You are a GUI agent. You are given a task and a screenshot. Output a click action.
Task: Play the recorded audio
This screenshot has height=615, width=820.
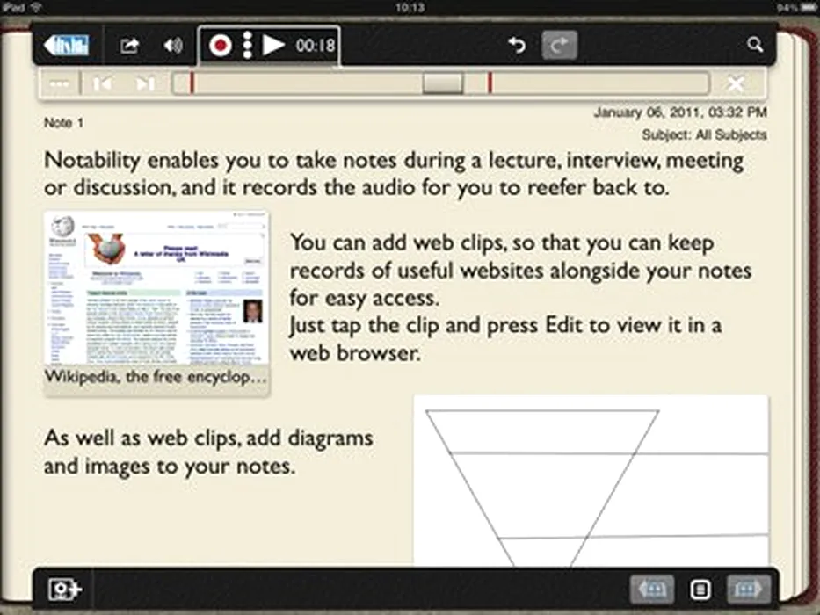point(273,46)
